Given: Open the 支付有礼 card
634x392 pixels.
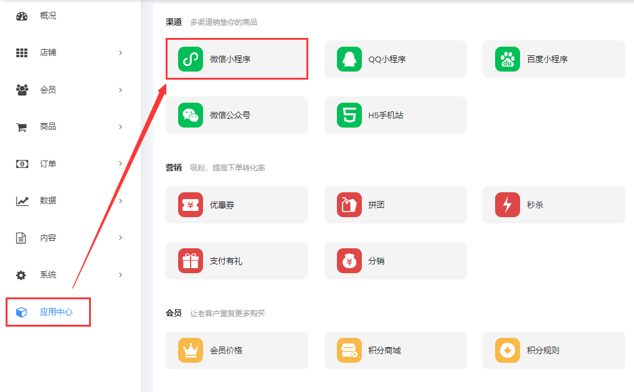Looking at the screenshot, I should coord(237,261).
